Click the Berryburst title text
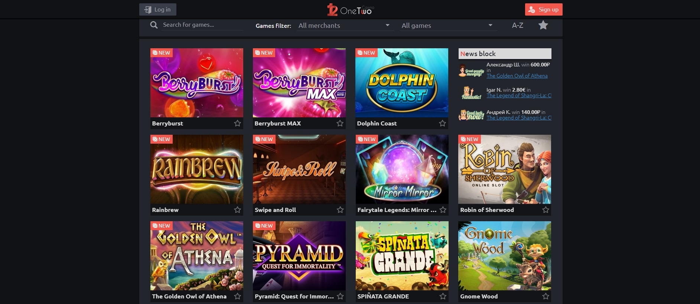The width and height of the screenshot is (700, 304). (167, 123)
